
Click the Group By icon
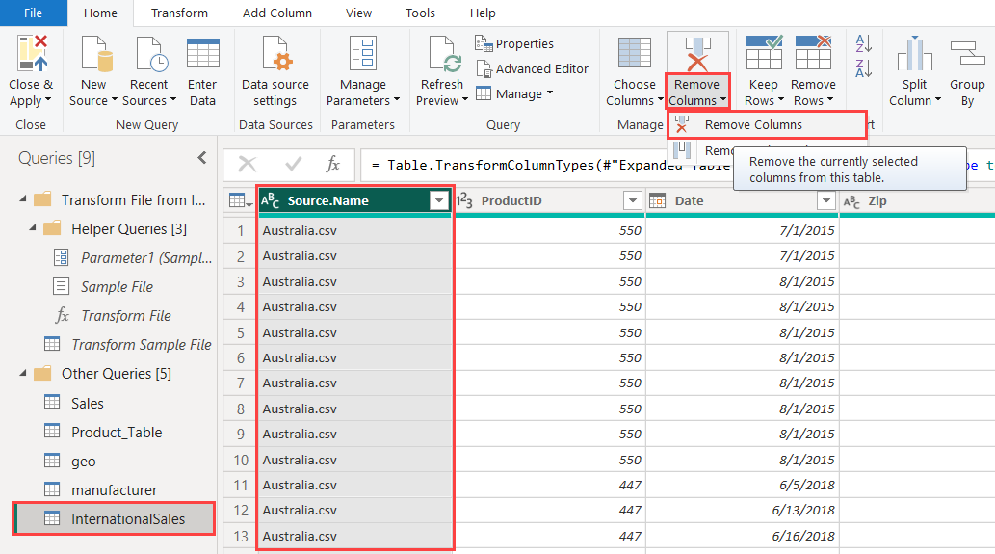(x=967, y=53)
